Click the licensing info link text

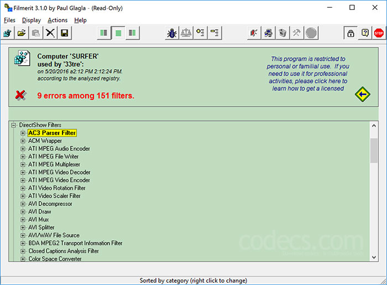[308, 73]
